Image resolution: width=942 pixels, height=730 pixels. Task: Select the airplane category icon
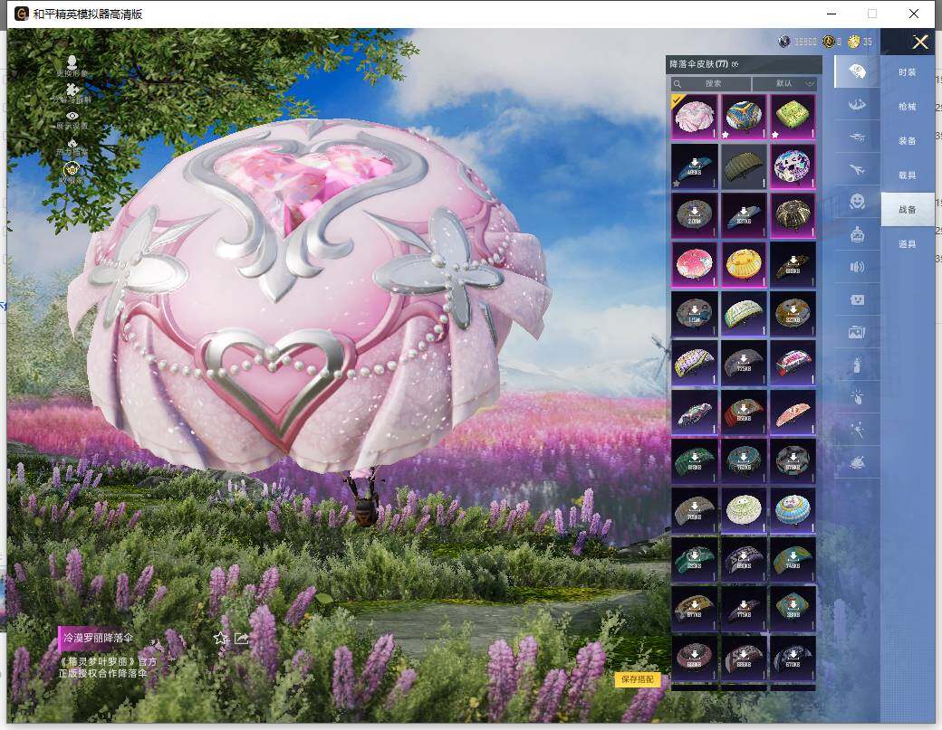pyautogui.click(x=857, y=170)
